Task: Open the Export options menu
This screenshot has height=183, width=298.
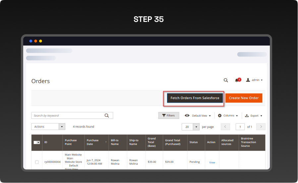Action: tap(254, 116)
